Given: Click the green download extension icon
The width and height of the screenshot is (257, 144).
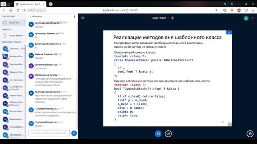Looking at the screenshot, I should (232, 10).
